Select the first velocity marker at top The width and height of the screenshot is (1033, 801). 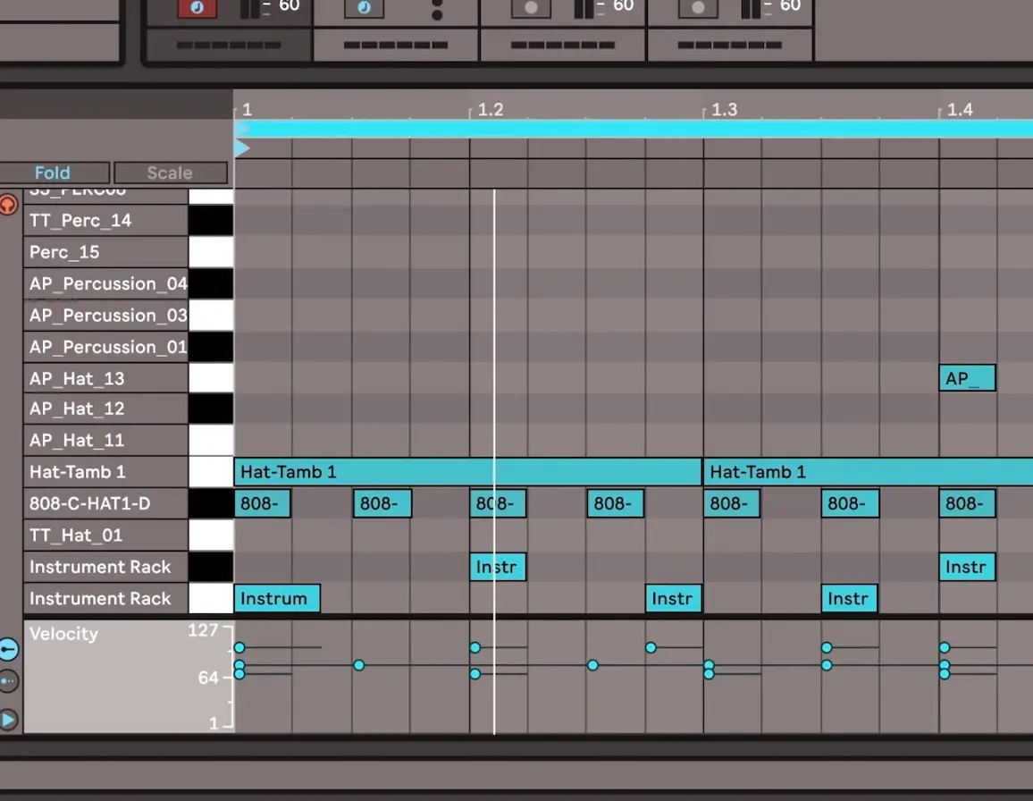(239, 647)
